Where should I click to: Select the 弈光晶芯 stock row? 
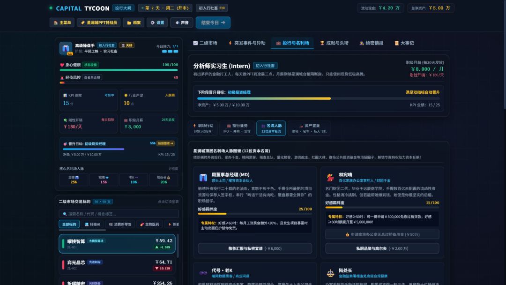point(117,265)
